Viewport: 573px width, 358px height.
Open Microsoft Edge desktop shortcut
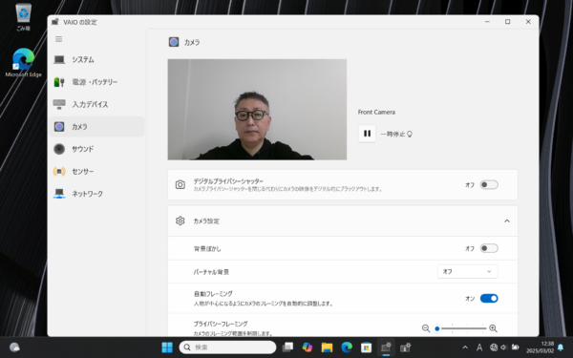23,62
